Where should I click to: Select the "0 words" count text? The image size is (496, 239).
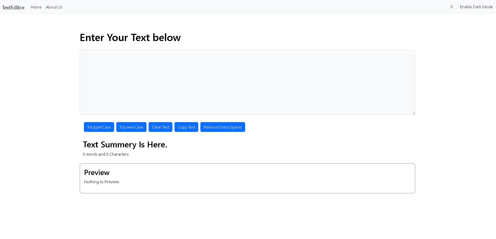point(90,154)
